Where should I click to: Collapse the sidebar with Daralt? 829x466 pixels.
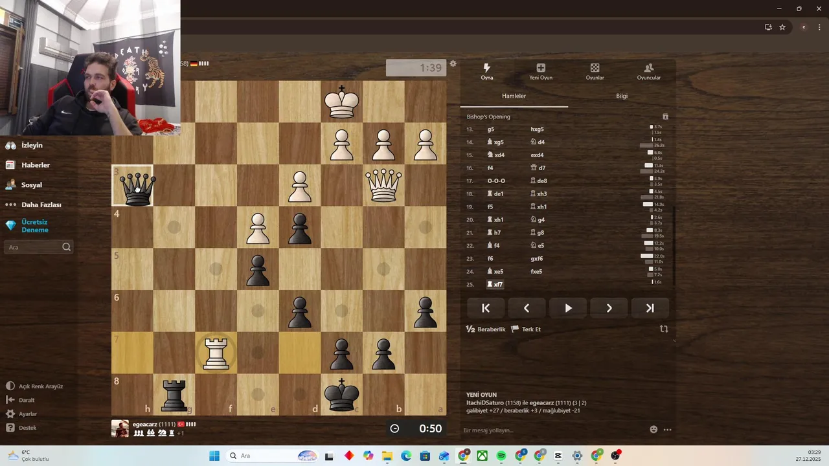pyautogui.click(x=21, y=400)
